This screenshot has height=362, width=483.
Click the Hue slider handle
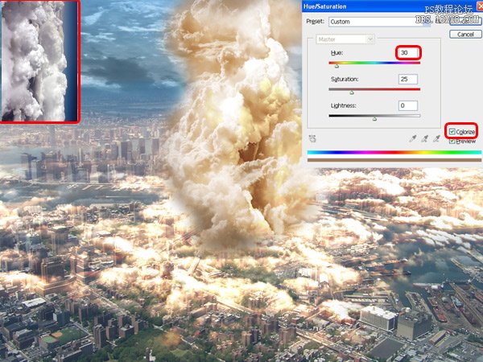336,66
